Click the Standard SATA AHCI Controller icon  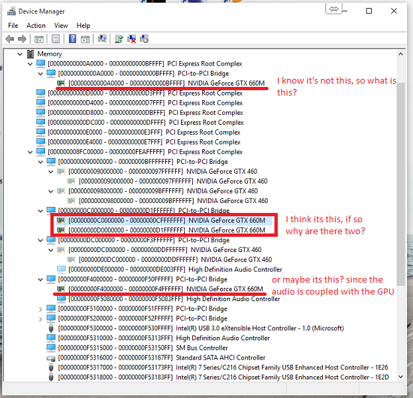point(51,358)
